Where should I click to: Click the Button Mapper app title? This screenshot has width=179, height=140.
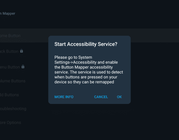(x=8, y=13)
